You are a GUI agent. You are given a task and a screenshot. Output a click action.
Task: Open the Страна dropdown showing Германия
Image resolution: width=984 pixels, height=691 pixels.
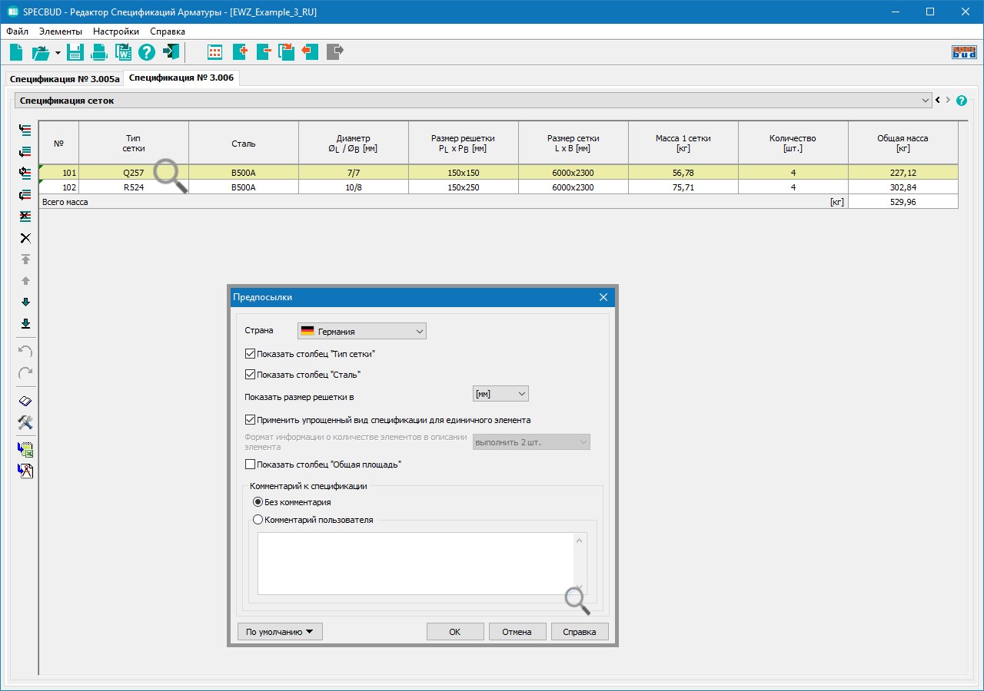click(361, 331)
